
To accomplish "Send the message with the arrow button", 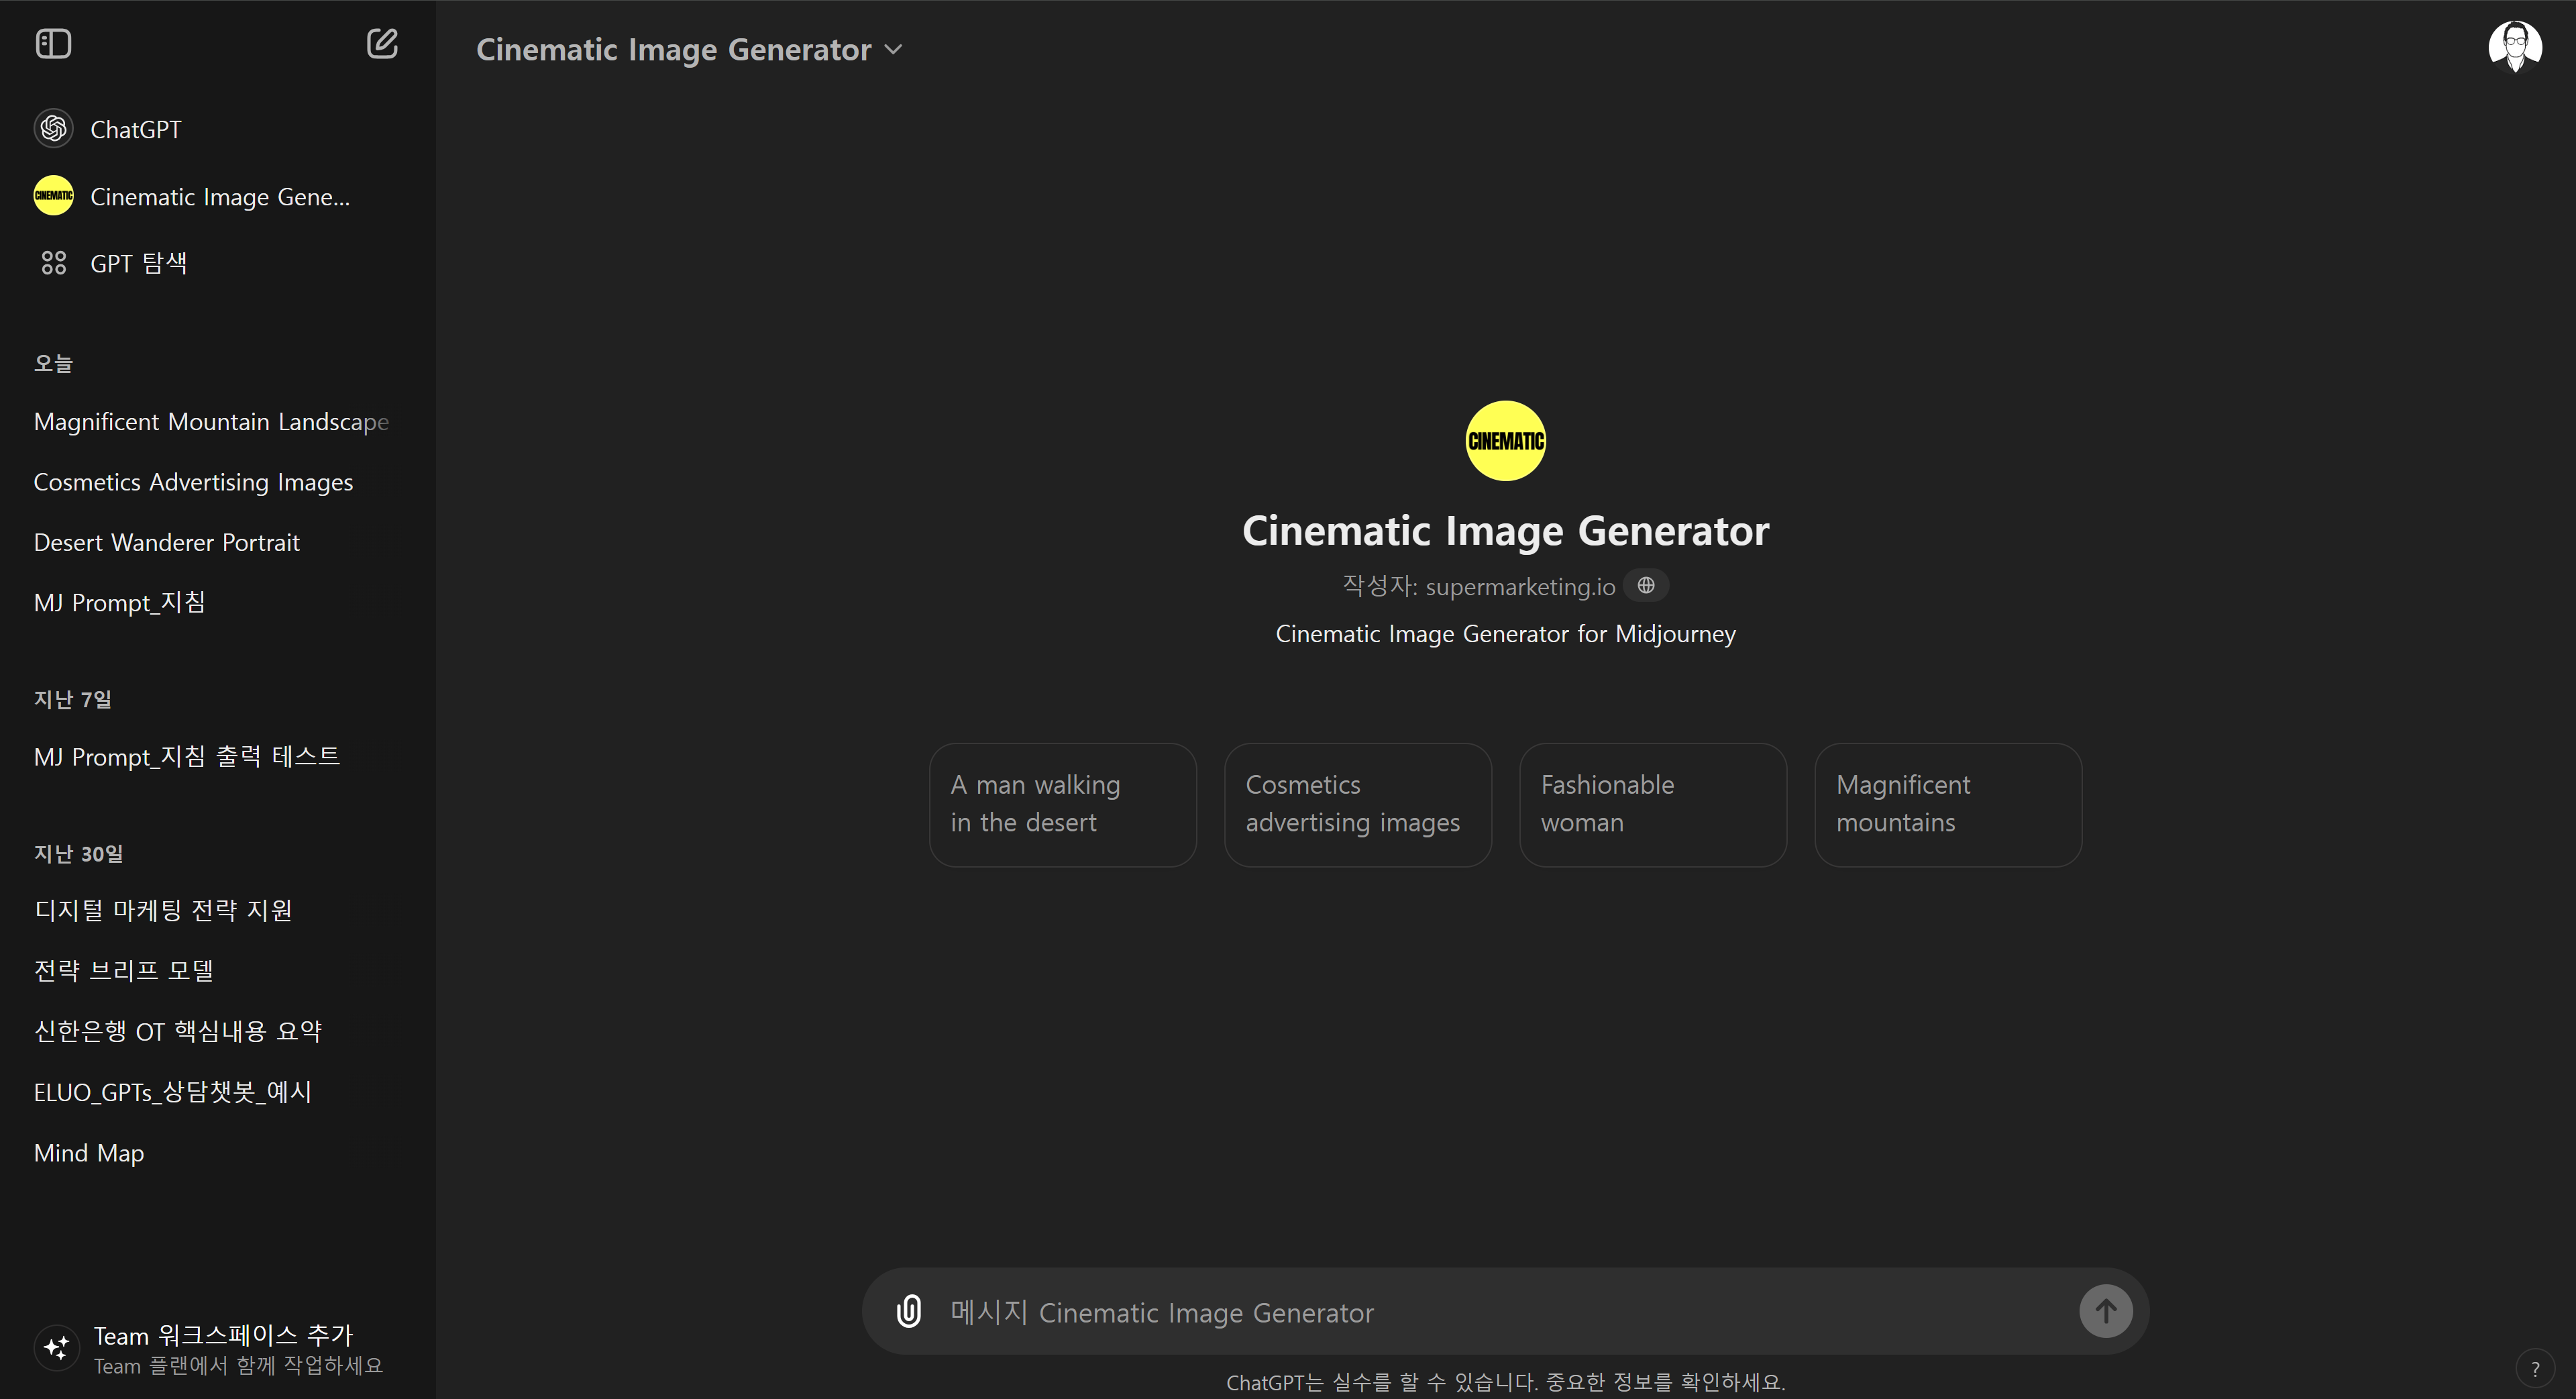I will pos(2105,1311).
